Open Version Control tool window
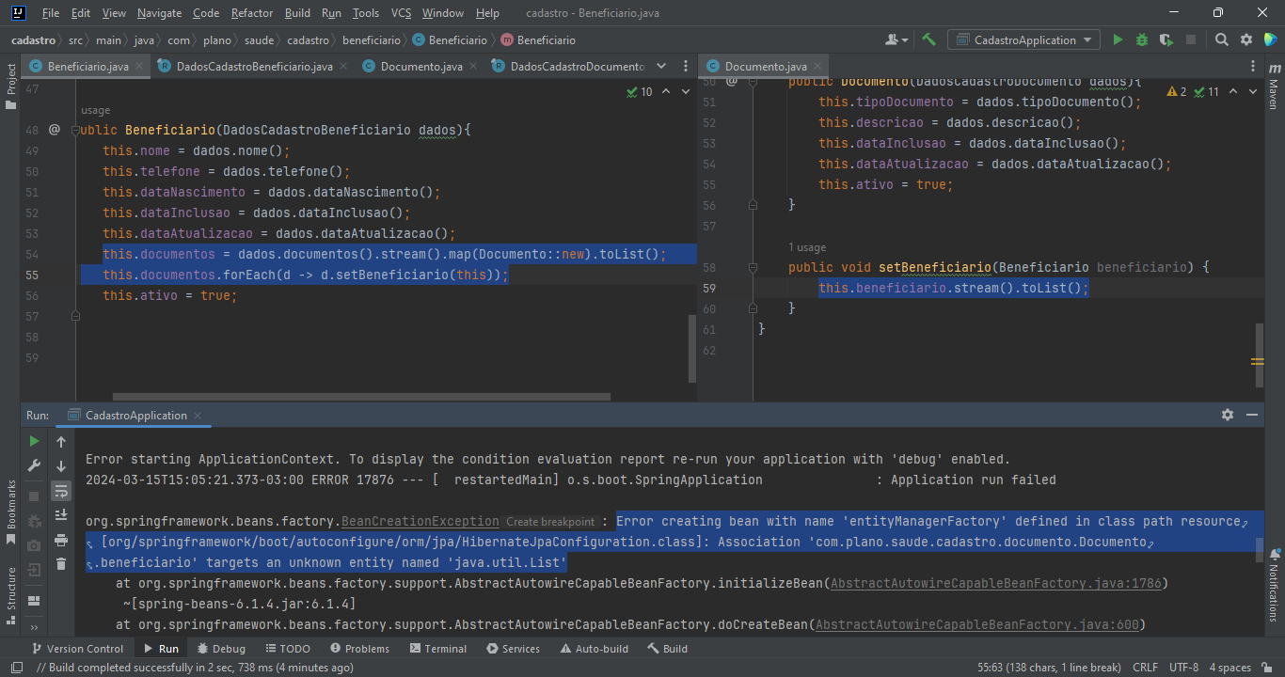 77,649
